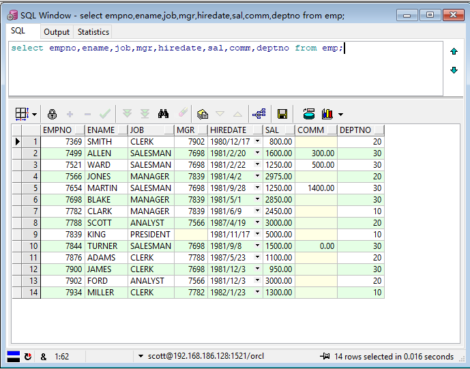Click the KING name cell

106,235
